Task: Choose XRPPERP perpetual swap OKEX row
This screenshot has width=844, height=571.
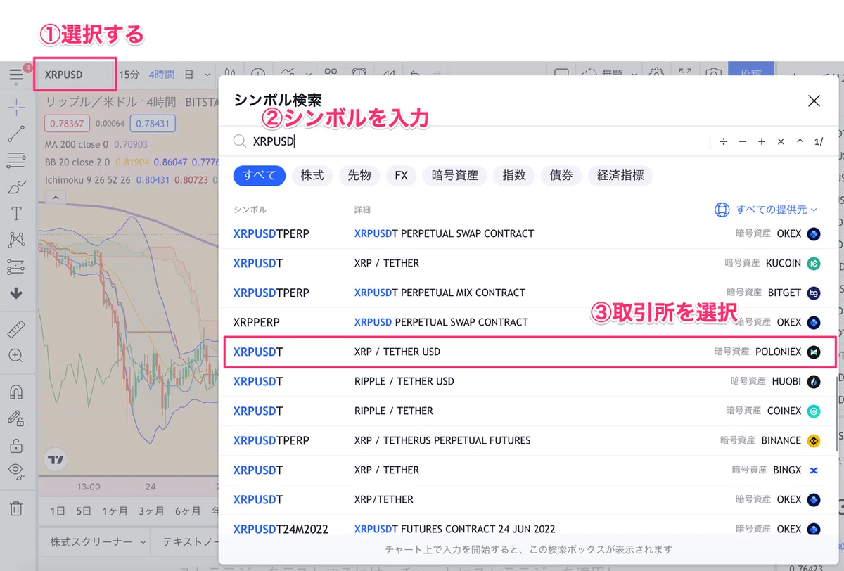Action: click(x=529, y=322)
